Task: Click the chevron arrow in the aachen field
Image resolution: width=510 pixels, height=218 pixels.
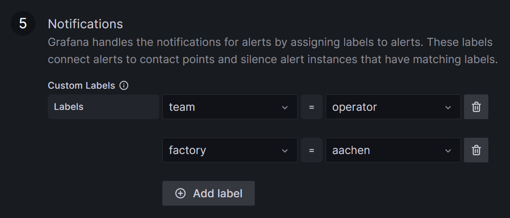Action: [448, 150]
